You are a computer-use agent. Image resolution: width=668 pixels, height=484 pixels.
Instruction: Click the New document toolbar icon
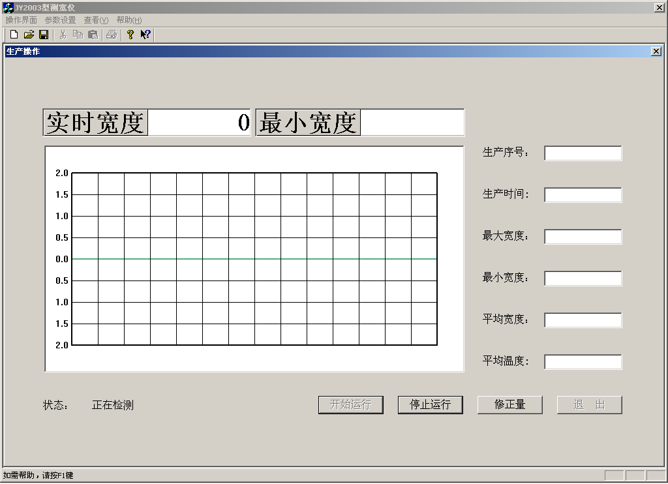tap(14, 35)
